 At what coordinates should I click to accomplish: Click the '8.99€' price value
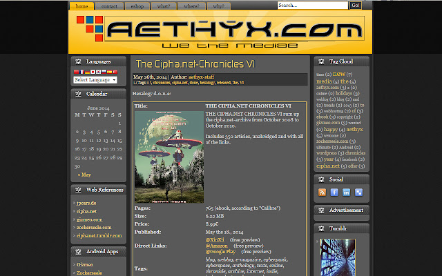point(212,224)
